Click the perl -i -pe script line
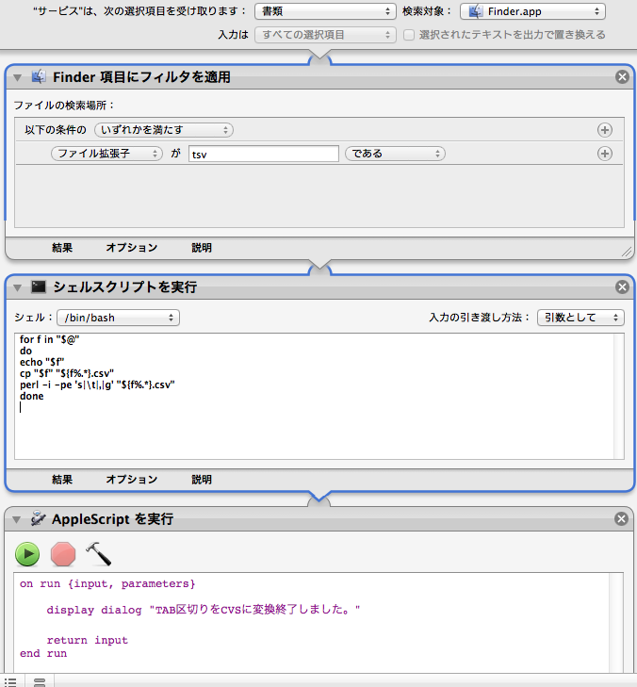This screenshot has height=687, width=637. [97, 384]
